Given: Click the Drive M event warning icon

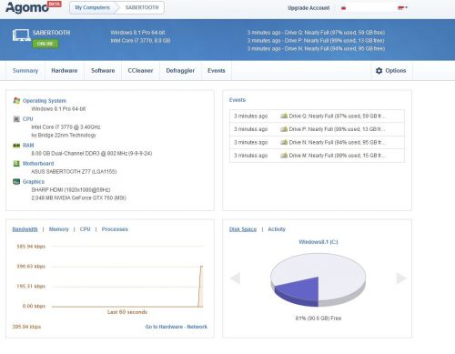Looking at the screenshot, I should pyautogui.click(x=284, y=155).
